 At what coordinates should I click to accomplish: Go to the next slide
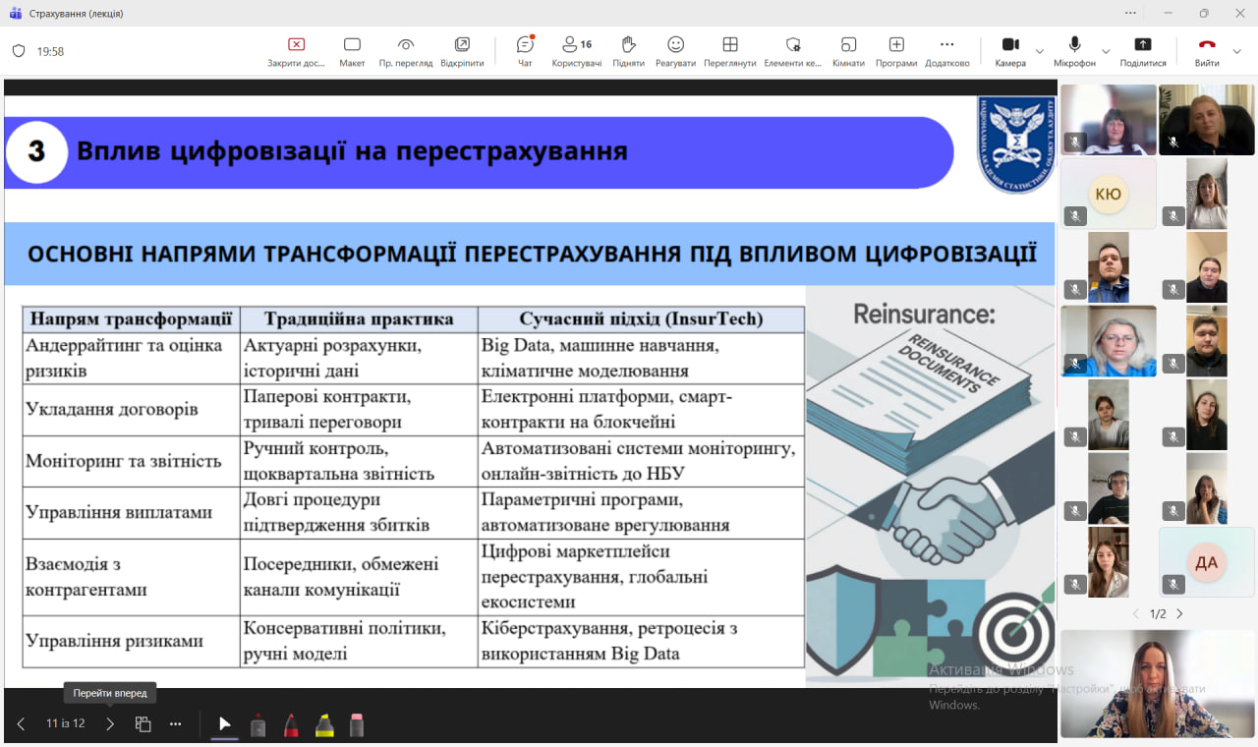click(110, 724)
